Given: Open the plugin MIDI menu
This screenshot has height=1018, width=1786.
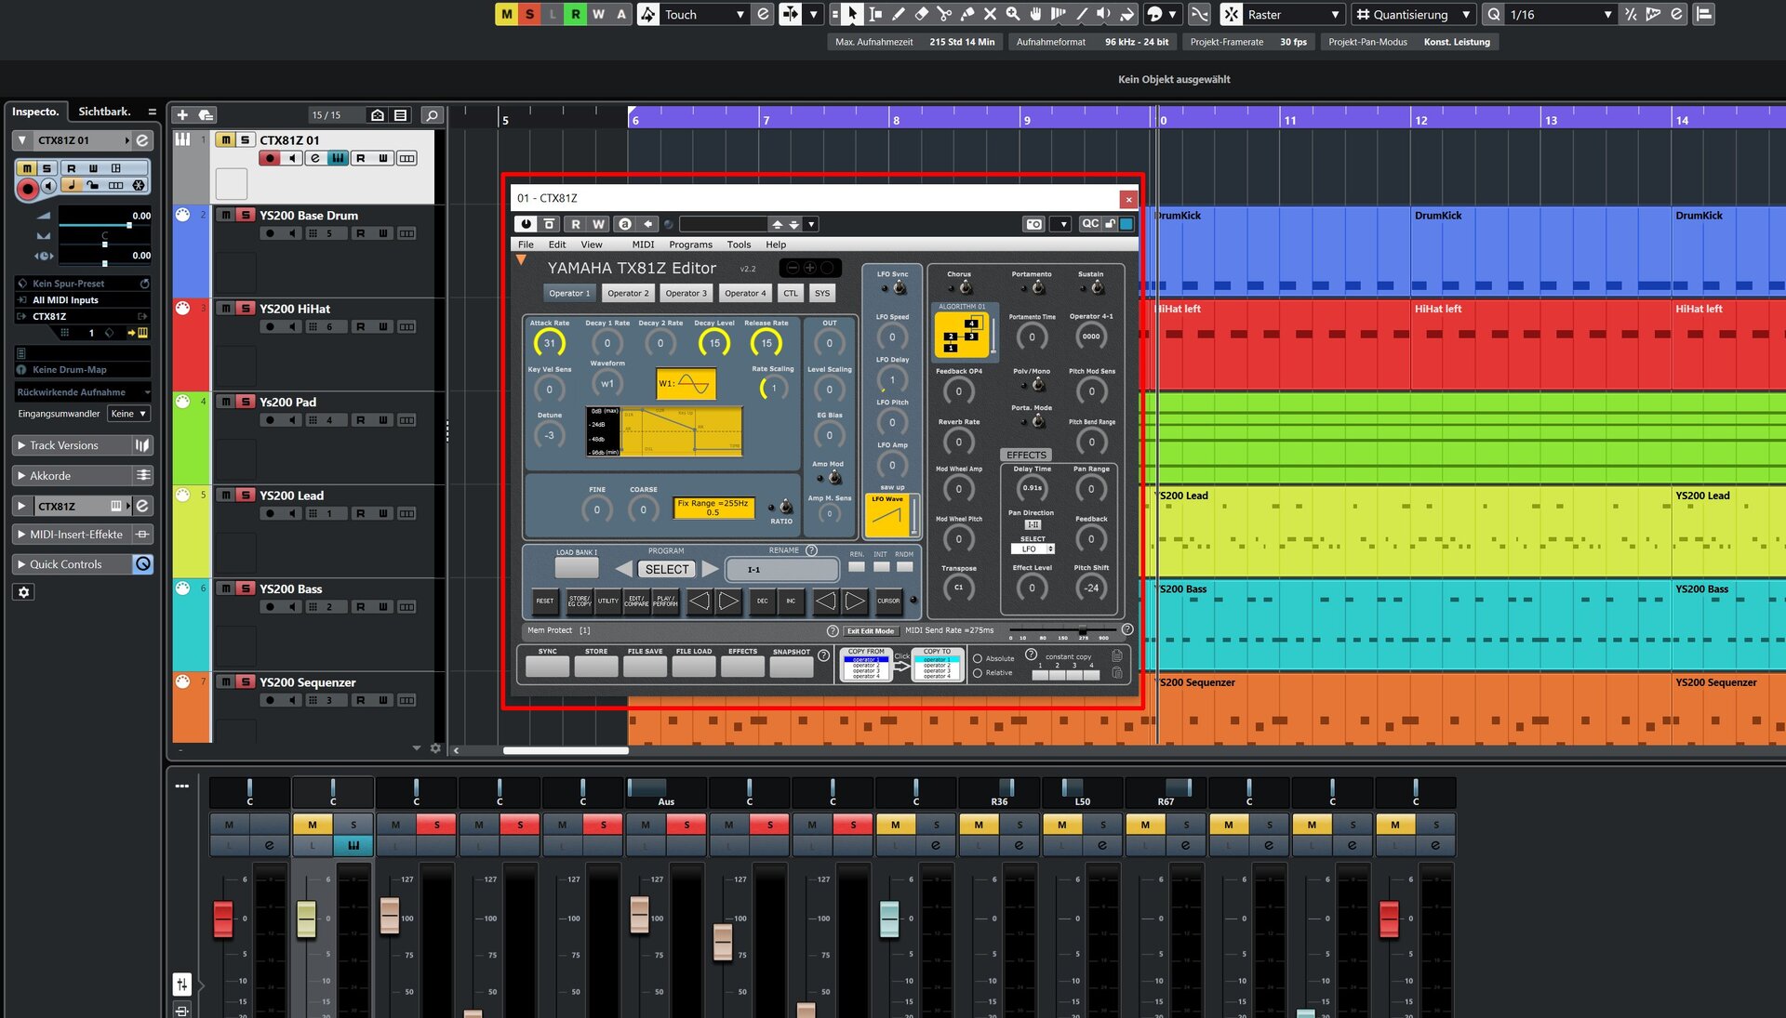Looking at the screenshot, I should (643, 245).
